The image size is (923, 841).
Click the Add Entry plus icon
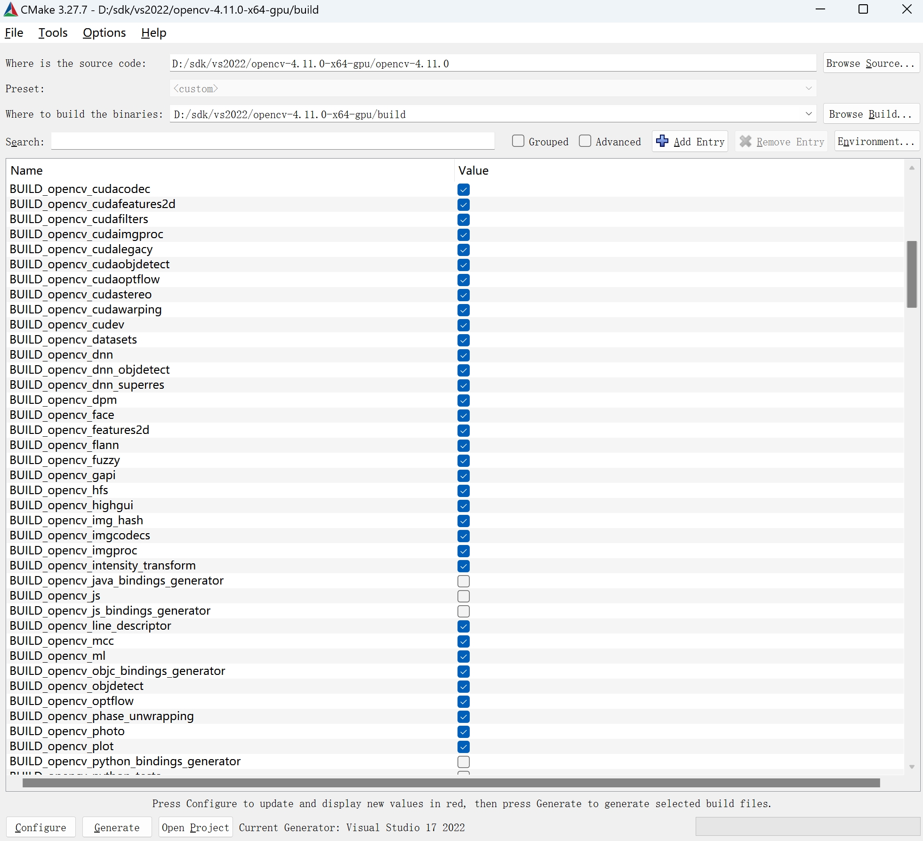pos(661,141)
